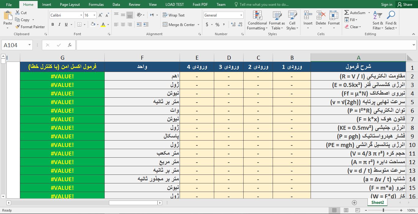Apply the Fill Color bucket
The height and width of the screenshot is (214, 418).
(93, 24)
